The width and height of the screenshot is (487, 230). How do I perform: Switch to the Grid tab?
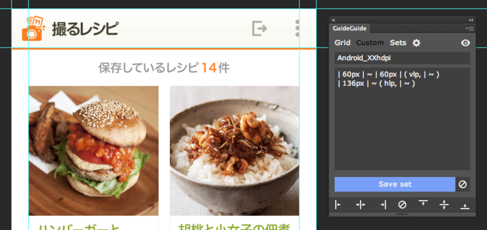[342, 43]
